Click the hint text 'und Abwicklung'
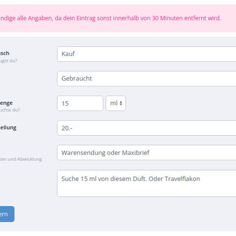This screenshot has height=236, width=236. click(25, 159)
